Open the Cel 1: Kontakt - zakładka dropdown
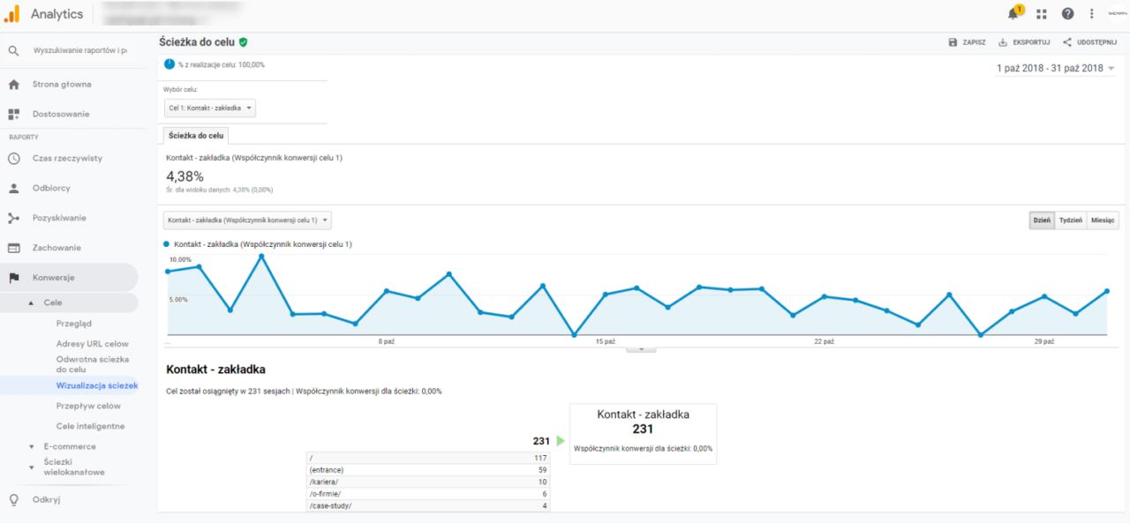This screenshot has width=1130, height=523. tap(210, 108)
